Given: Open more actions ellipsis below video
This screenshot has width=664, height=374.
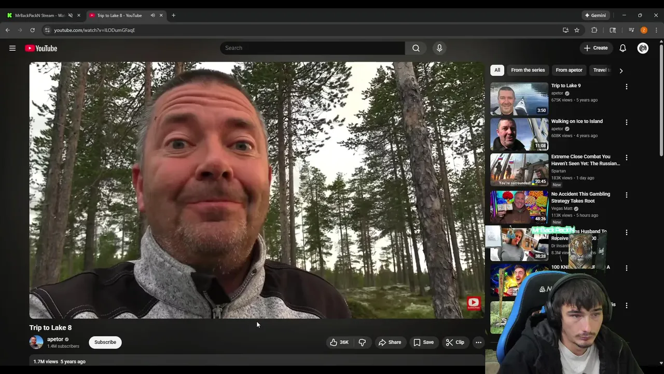Looking at the screenshot, I should pos(479,342).
